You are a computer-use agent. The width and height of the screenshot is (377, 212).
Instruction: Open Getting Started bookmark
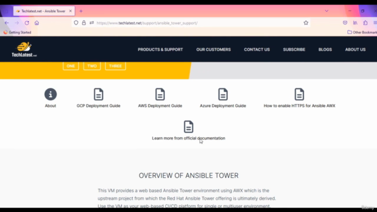pos(17,32)
